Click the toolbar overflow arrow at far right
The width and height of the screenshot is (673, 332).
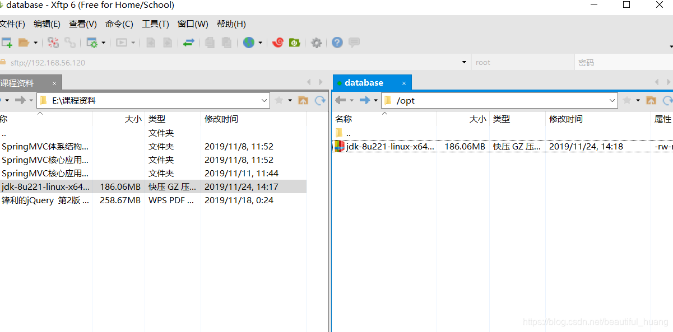pyautogui.click(x=670, y=46)
